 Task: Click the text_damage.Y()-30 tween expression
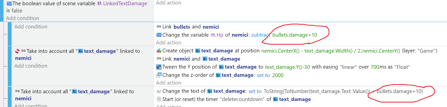coord(287,67)
